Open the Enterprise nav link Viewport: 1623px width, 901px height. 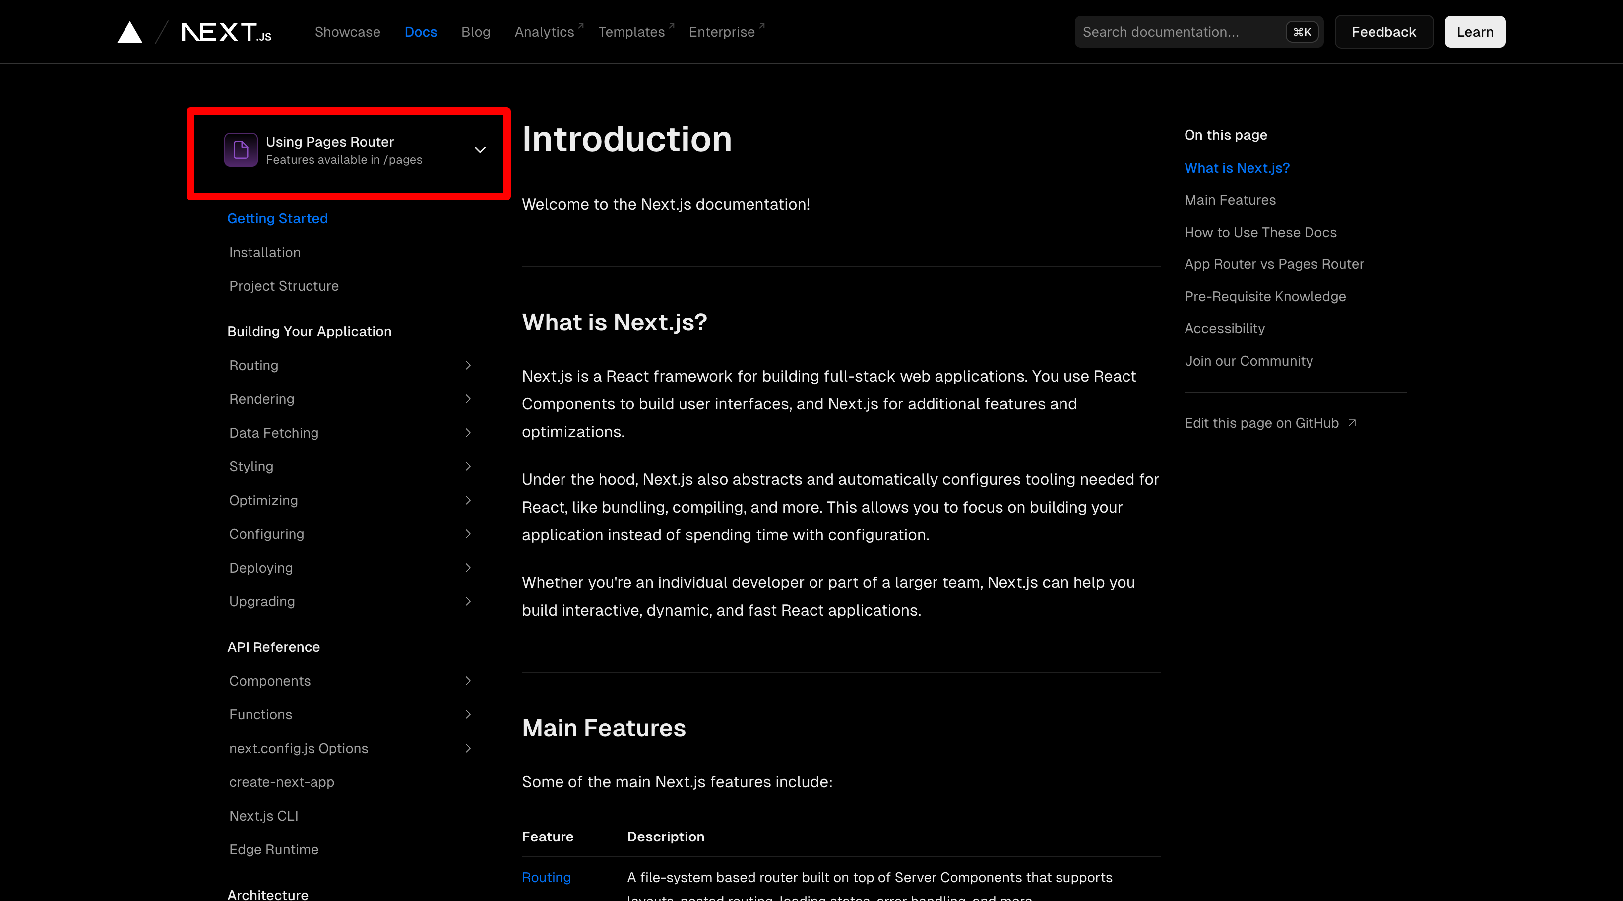point(727,32)
